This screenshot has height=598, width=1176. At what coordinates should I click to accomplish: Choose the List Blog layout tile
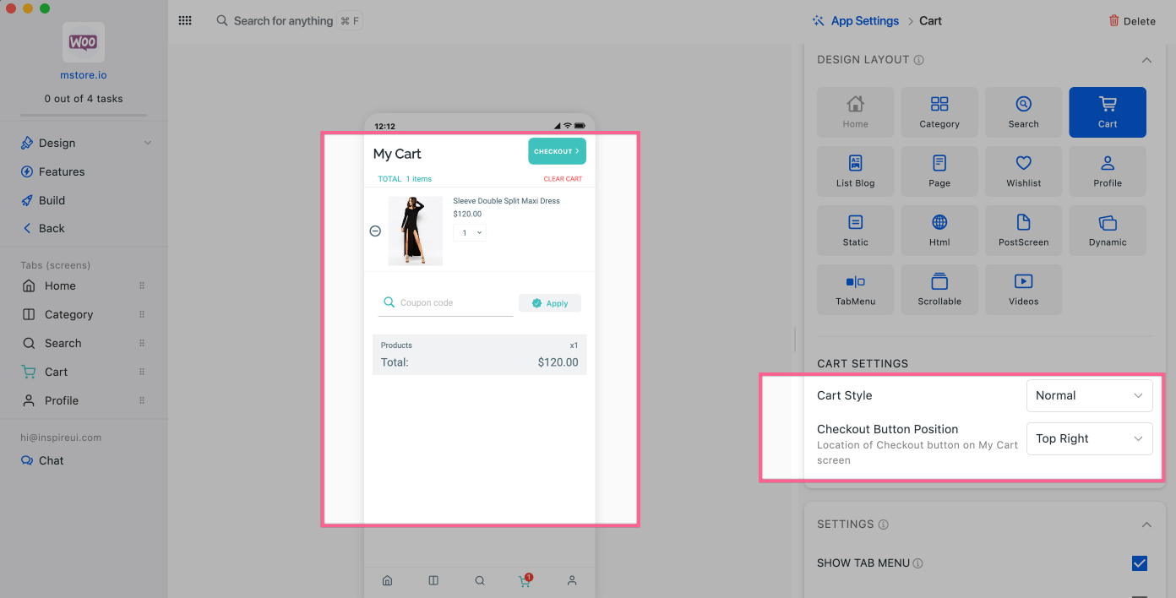[855, 171]
